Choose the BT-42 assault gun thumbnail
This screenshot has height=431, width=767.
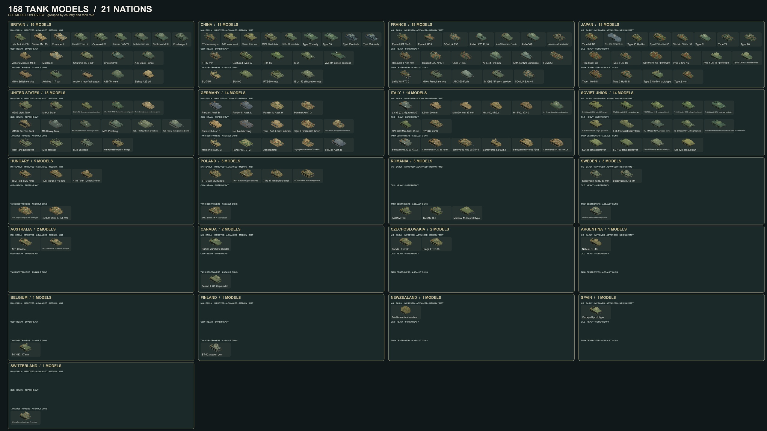(x=215, y=350)
